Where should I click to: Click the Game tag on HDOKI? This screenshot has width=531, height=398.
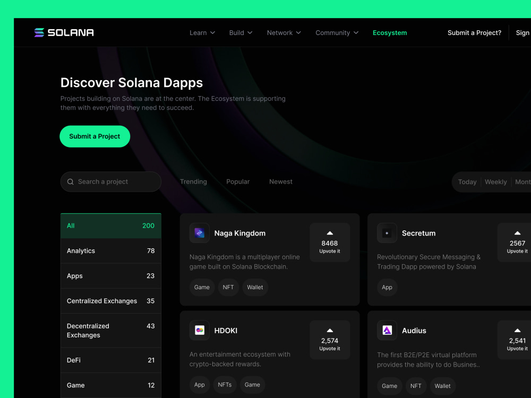pyautogui.click(x=252, y=385)
